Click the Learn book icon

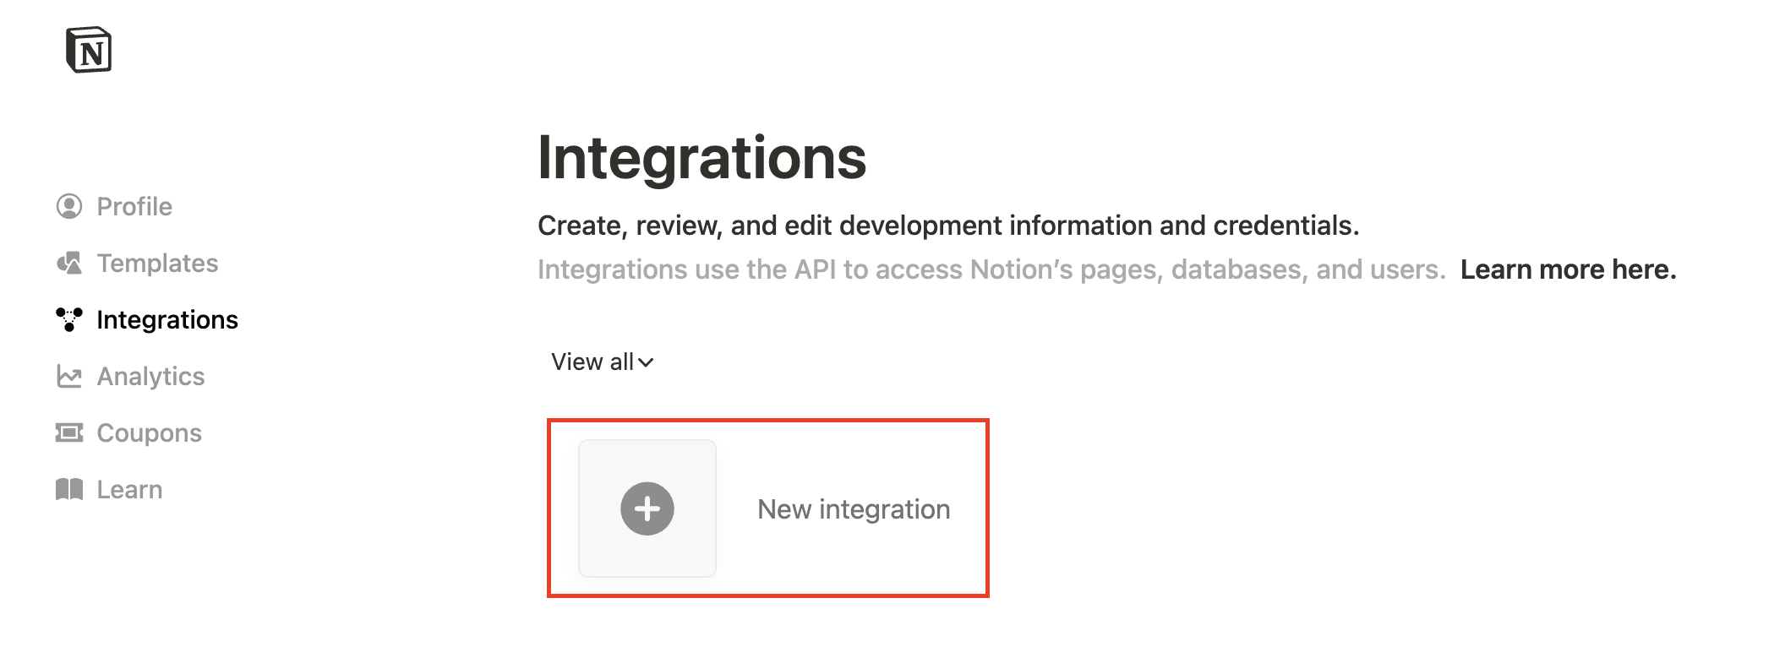point(69,488)
